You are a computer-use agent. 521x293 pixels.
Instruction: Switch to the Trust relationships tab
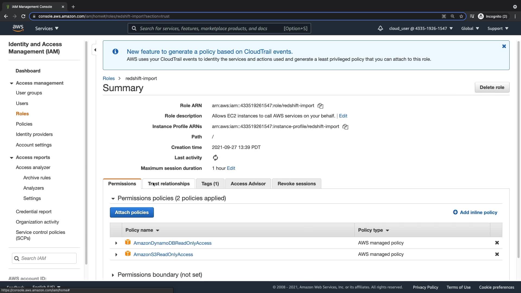[x=169, y=184]
